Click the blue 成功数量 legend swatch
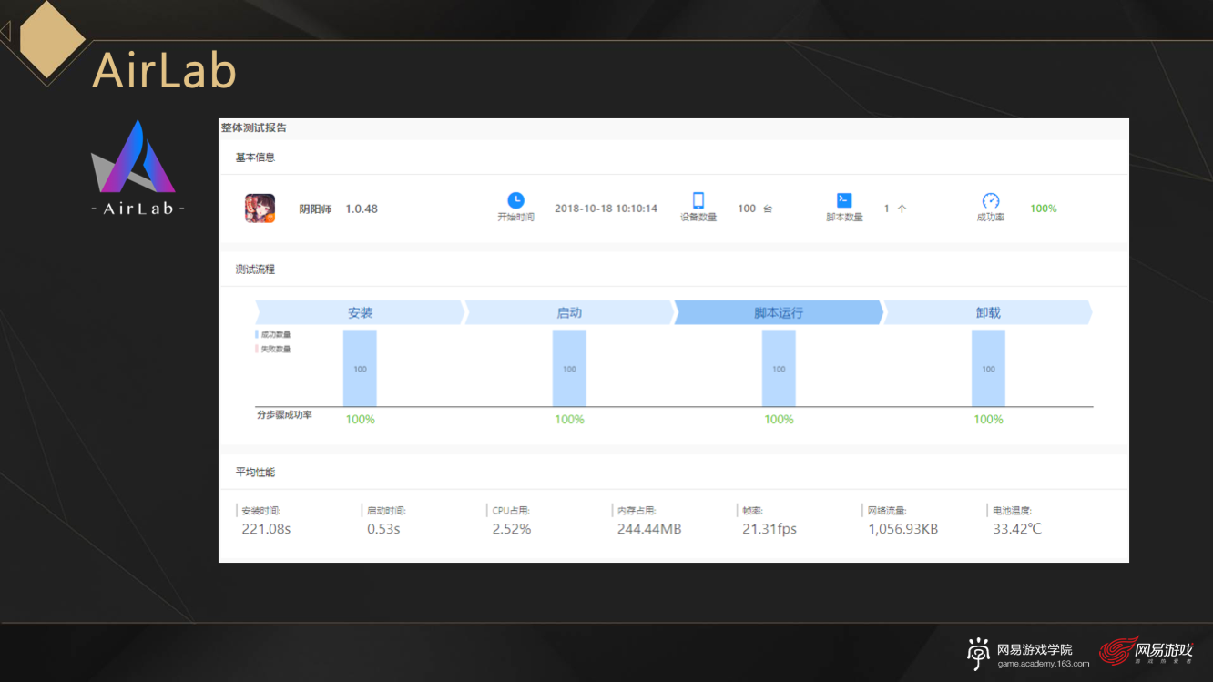1213x682 pixels. pos(257,334)
